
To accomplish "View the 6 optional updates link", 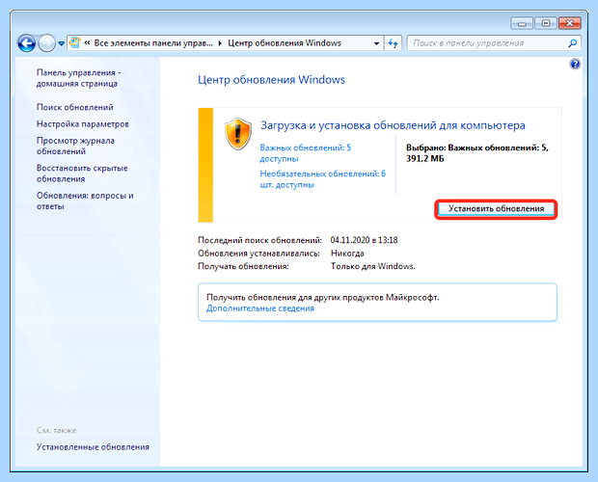I will [x=323, y=179].
